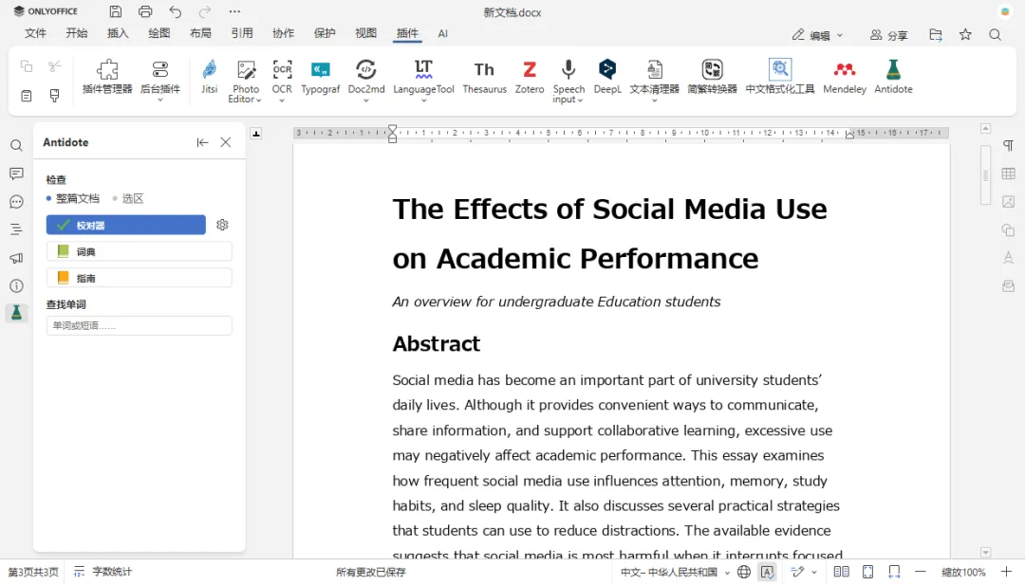Click the Antidote plugin in the ribbon

893,77
